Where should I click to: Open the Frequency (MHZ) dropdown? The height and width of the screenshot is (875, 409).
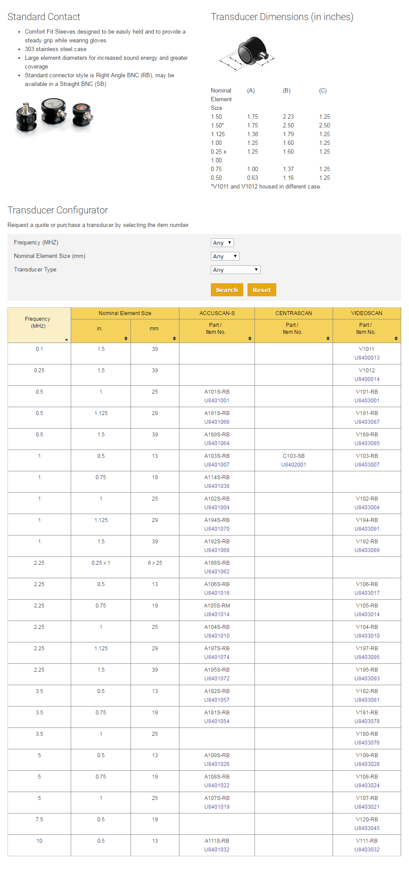(222, 243)
